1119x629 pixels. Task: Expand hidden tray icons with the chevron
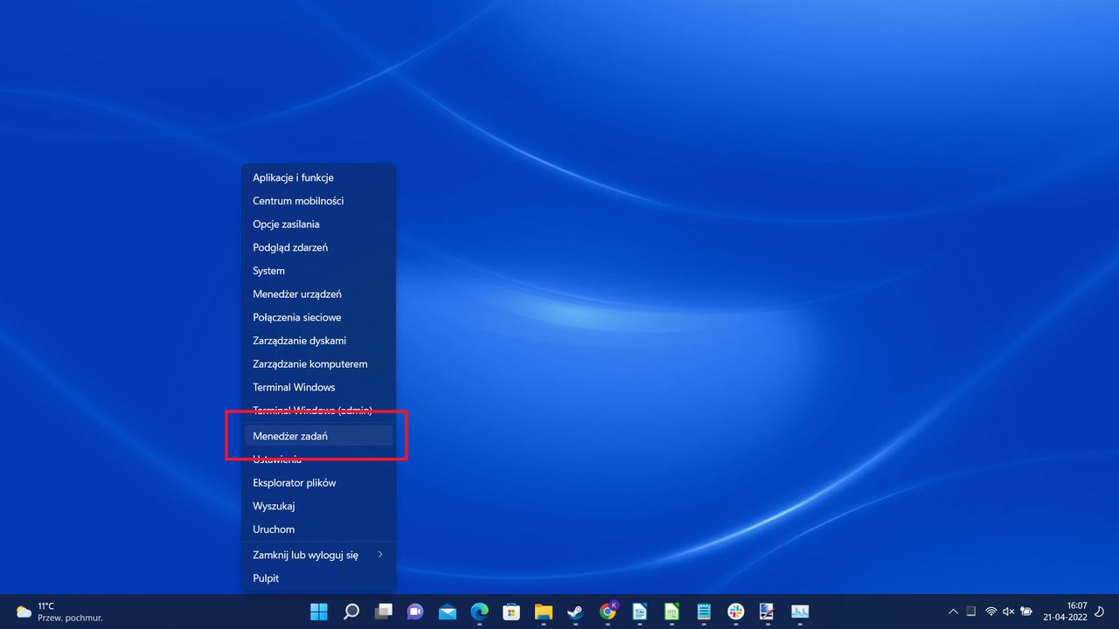(x=953, y=612)
